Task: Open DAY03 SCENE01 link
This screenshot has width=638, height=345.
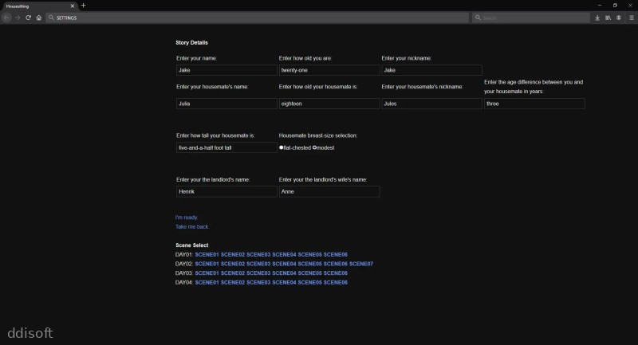Action: 207,273
